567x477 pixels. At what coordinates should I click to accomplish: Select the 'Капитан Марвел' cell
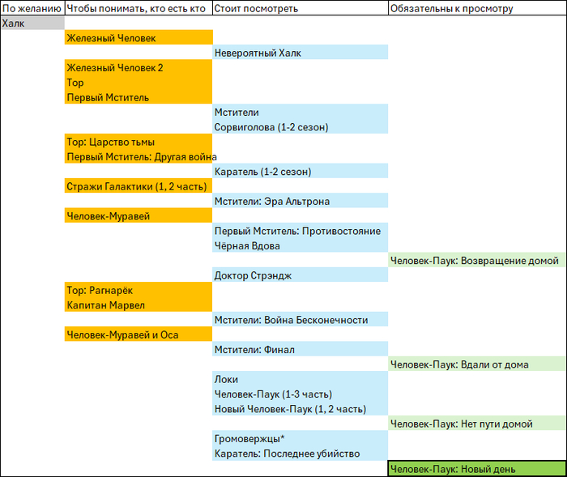coord(139,305)
